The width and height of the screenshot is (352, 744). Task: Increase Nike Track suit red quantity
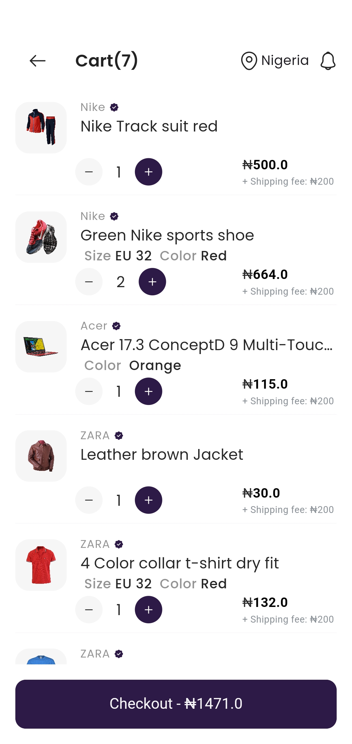[149, 172]
